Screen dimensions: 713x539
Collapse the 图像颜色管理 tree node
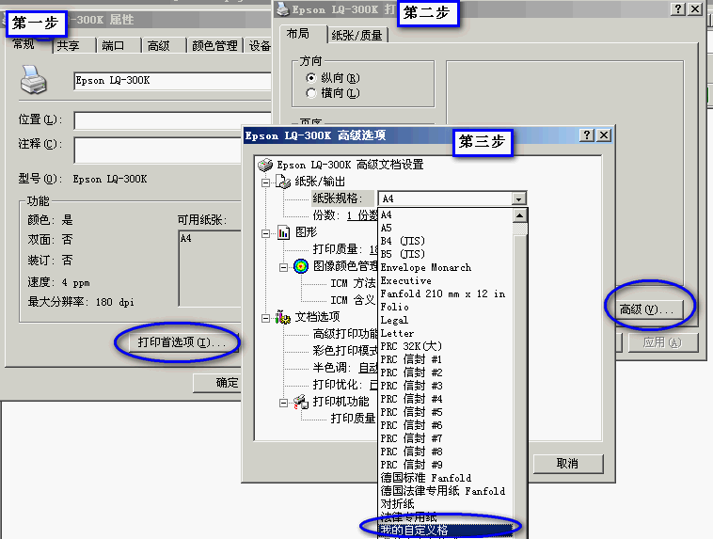tap(283, 267)
